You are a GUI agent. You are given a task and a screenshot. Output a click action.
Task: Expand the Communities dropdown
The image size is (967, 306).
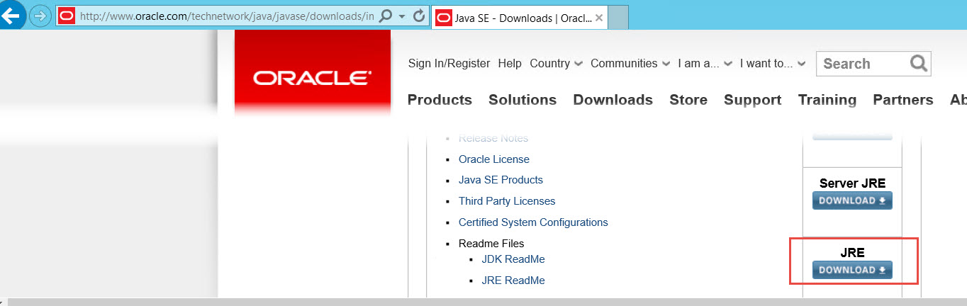coord(630,63)
